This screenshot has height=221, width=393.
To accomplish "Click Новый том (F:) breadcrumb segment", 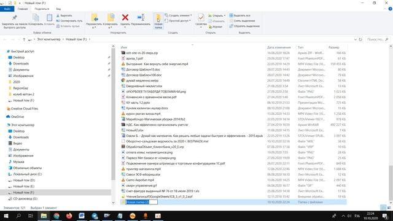I will point(76,39).
